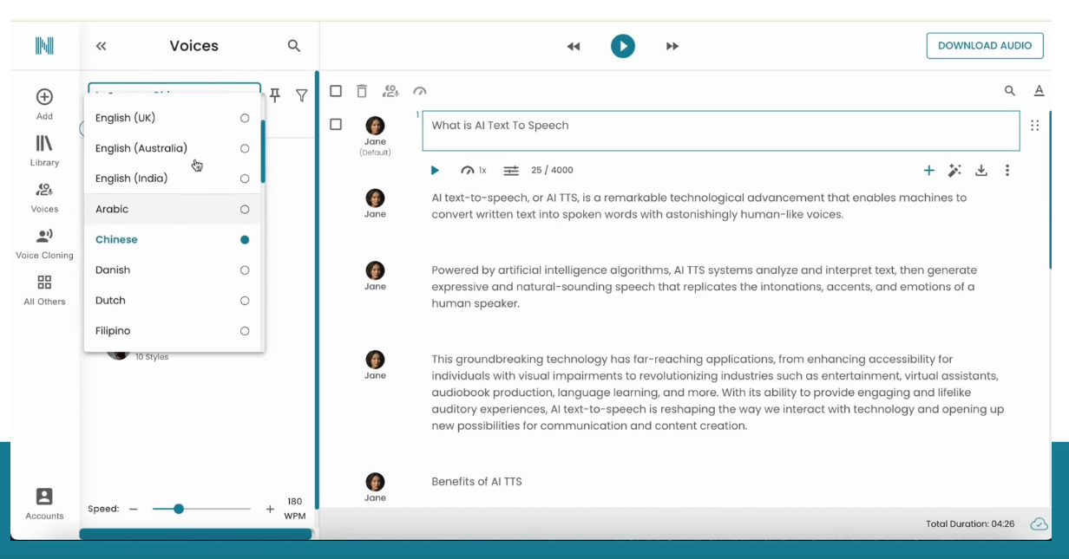The height and width of the screenshot is (559, 1069).
Task: Select the English (UK) radio option
Action: (245, 118)
